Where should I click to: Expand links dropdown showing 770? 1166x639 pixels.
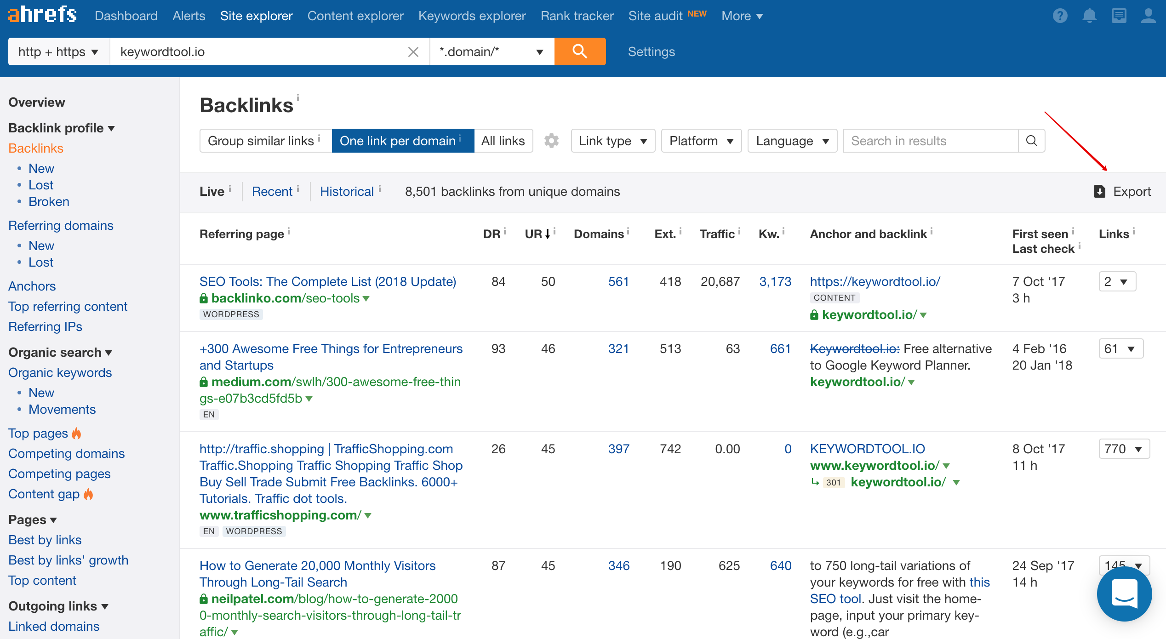[x=1124, y=449]
